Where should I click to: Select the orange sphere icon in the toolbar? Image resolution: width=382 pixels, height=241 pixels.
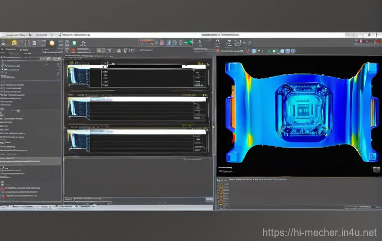(x=52, y=43)
